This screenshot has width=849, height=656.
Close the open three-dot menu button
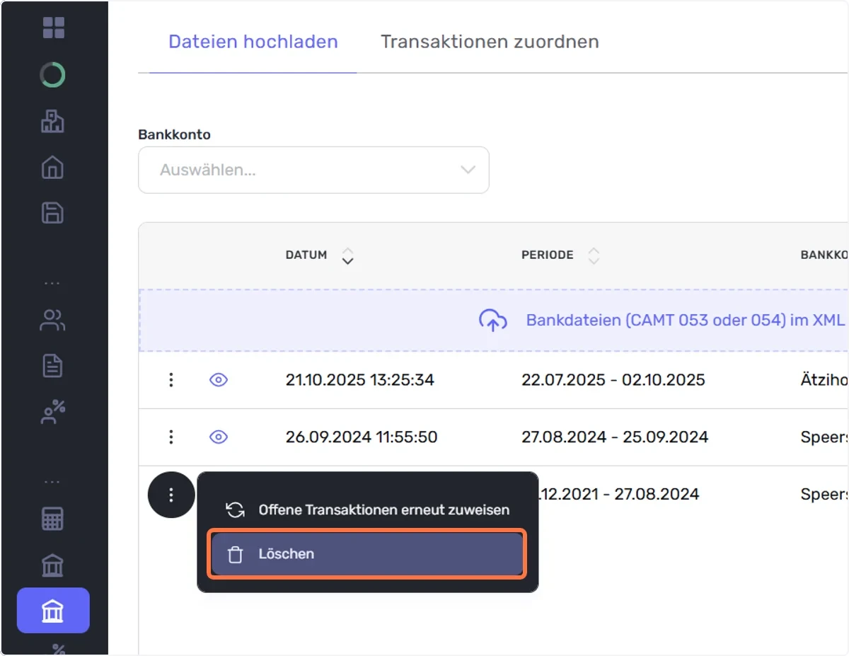(171, 495)
